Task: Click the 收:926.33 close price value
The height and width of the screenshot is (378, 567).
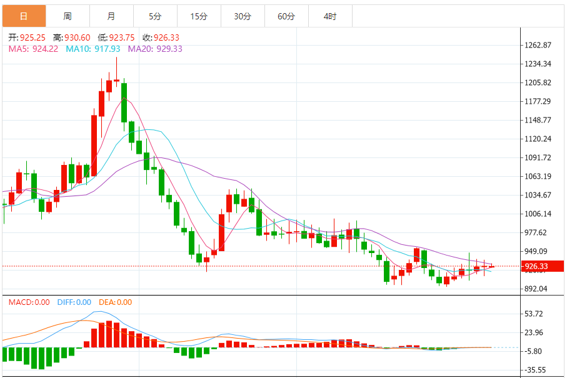Action: [161, 37]
